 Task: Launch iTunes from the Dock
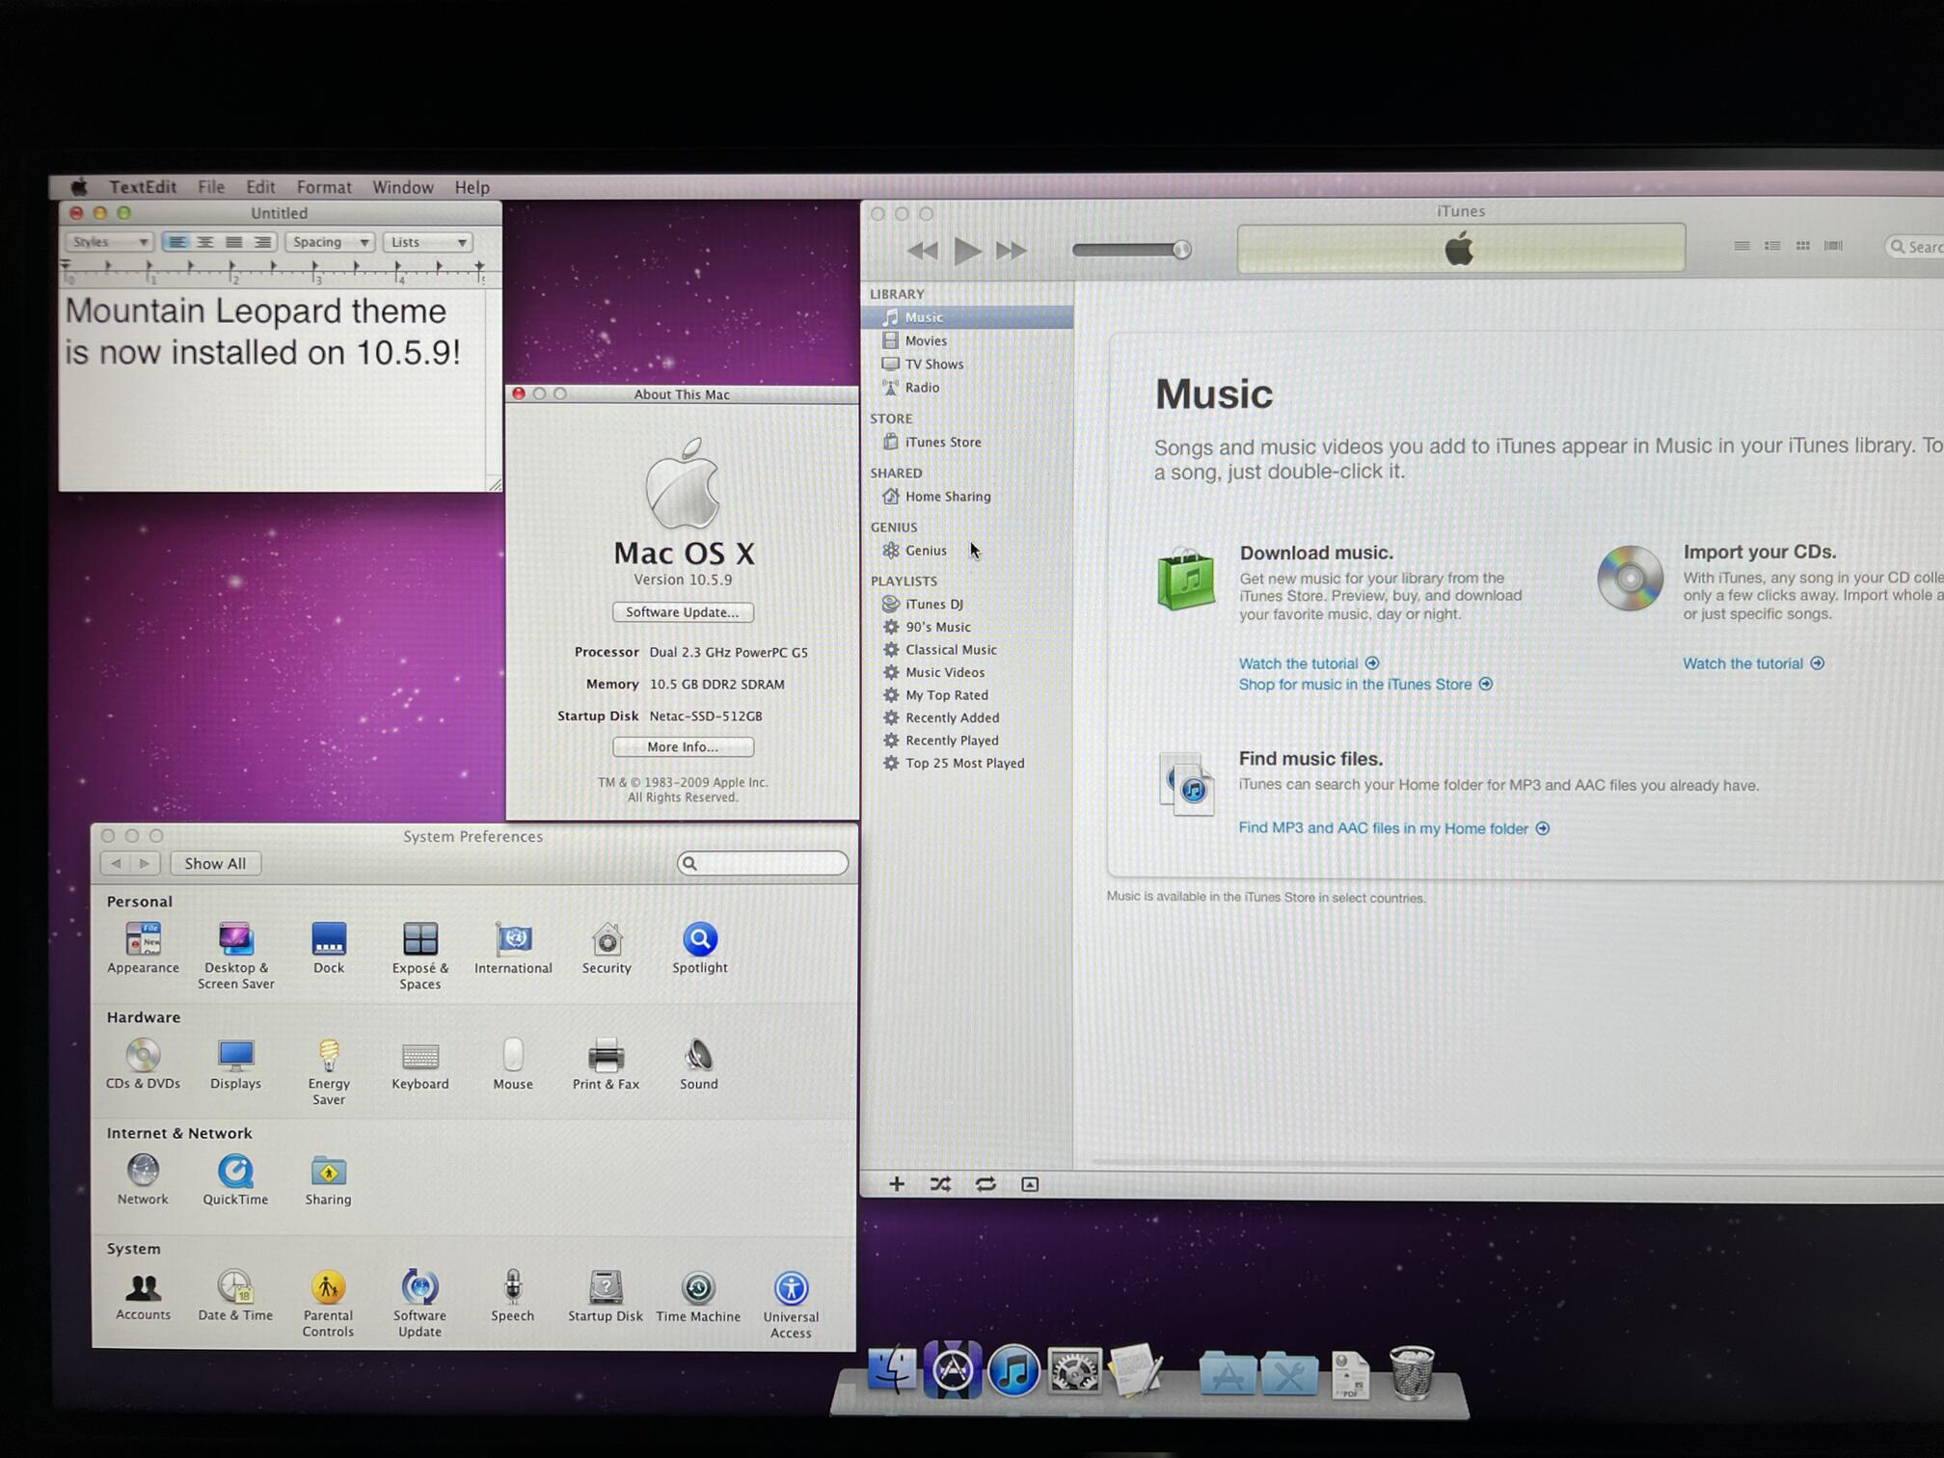1013,1370
